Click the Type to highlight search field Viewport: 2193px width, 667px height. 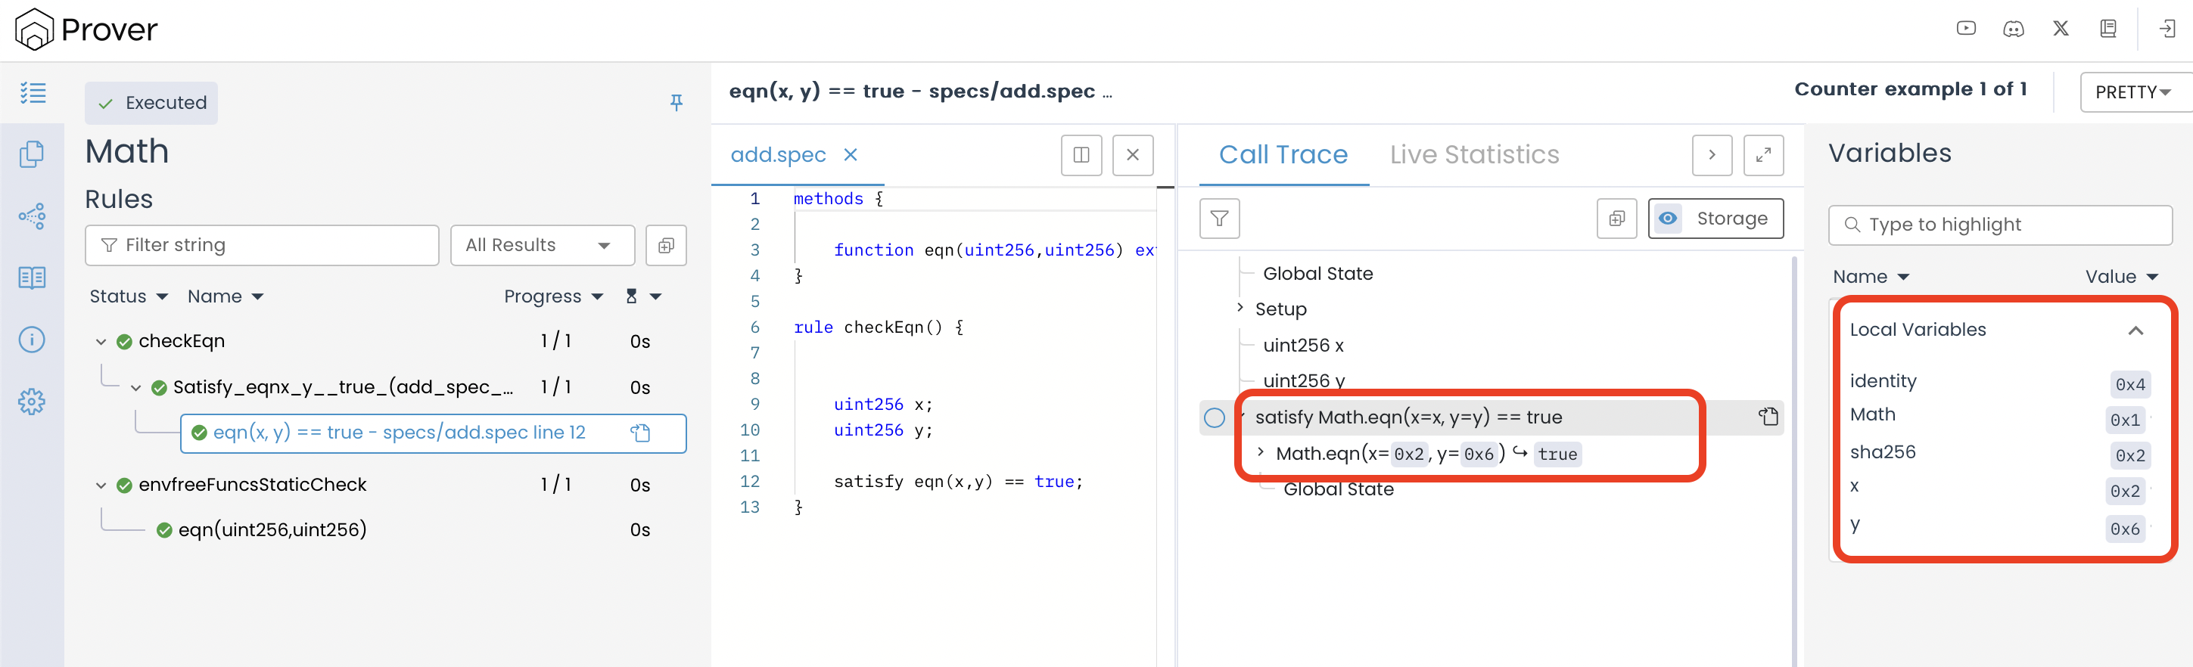click(x=2001, y=225)
